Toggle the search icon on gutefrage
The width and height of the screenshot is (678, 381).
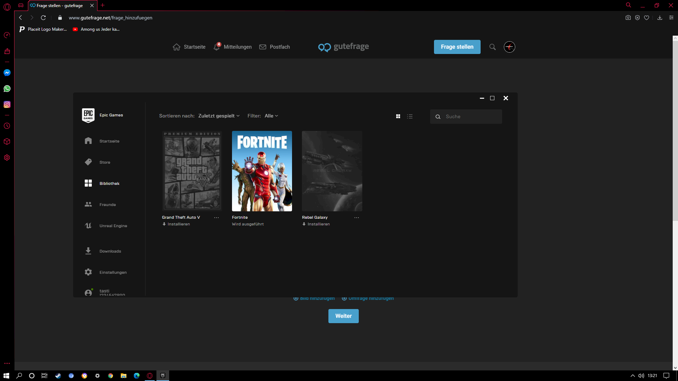click(x=493, y=47)
